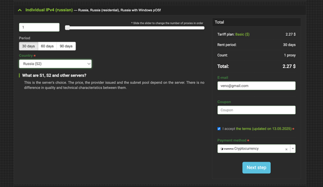
Task: Click the Next step button
Action: click(x=256, y=168)
